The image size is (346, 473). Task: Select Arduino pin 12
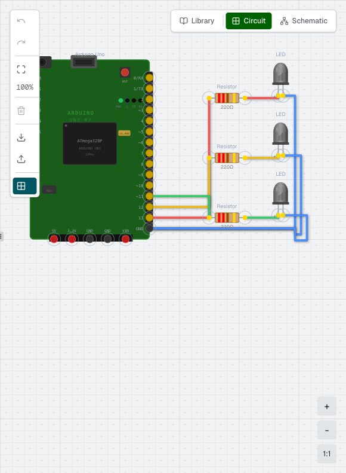click(149, 207)
